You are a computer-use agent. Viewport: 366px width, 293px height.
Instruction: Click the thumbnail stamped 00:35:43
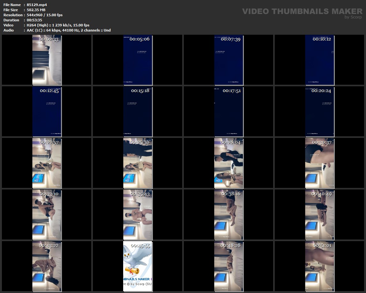(138, 215)
